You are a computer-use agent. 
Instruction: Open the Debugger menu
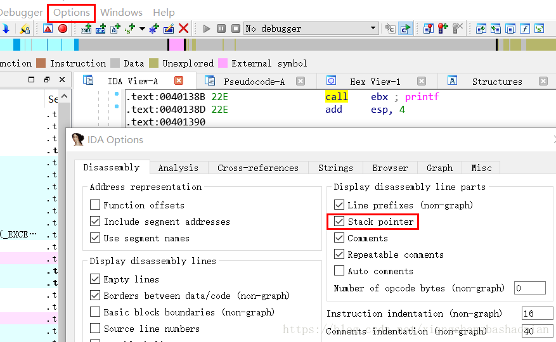22,13
